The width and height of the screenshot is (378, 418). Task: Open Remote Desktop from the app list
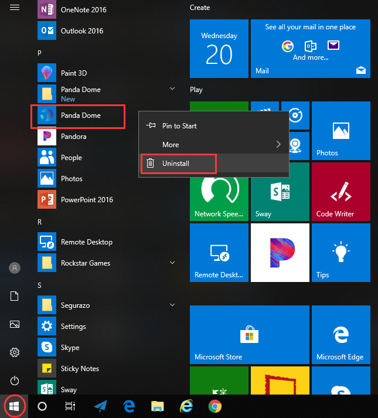(x=105, y=242)
